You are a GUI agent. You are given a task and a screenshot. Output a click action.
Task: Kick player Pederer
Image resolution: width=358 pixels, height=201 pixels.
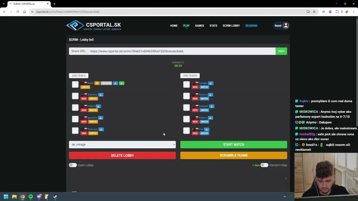[x=195, y=122]
